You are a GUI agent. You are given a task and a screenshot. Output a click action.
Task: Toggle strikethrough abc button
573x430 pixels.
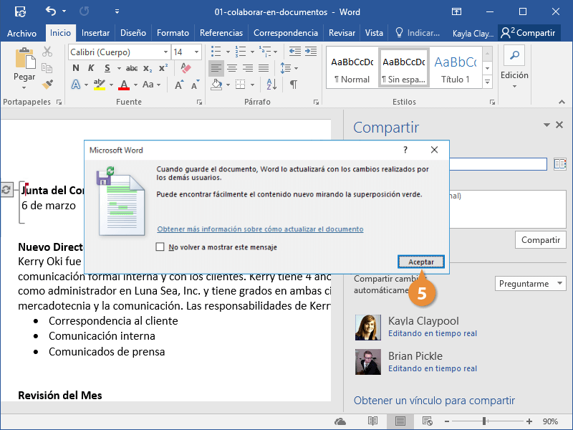[x=132, y=68]
